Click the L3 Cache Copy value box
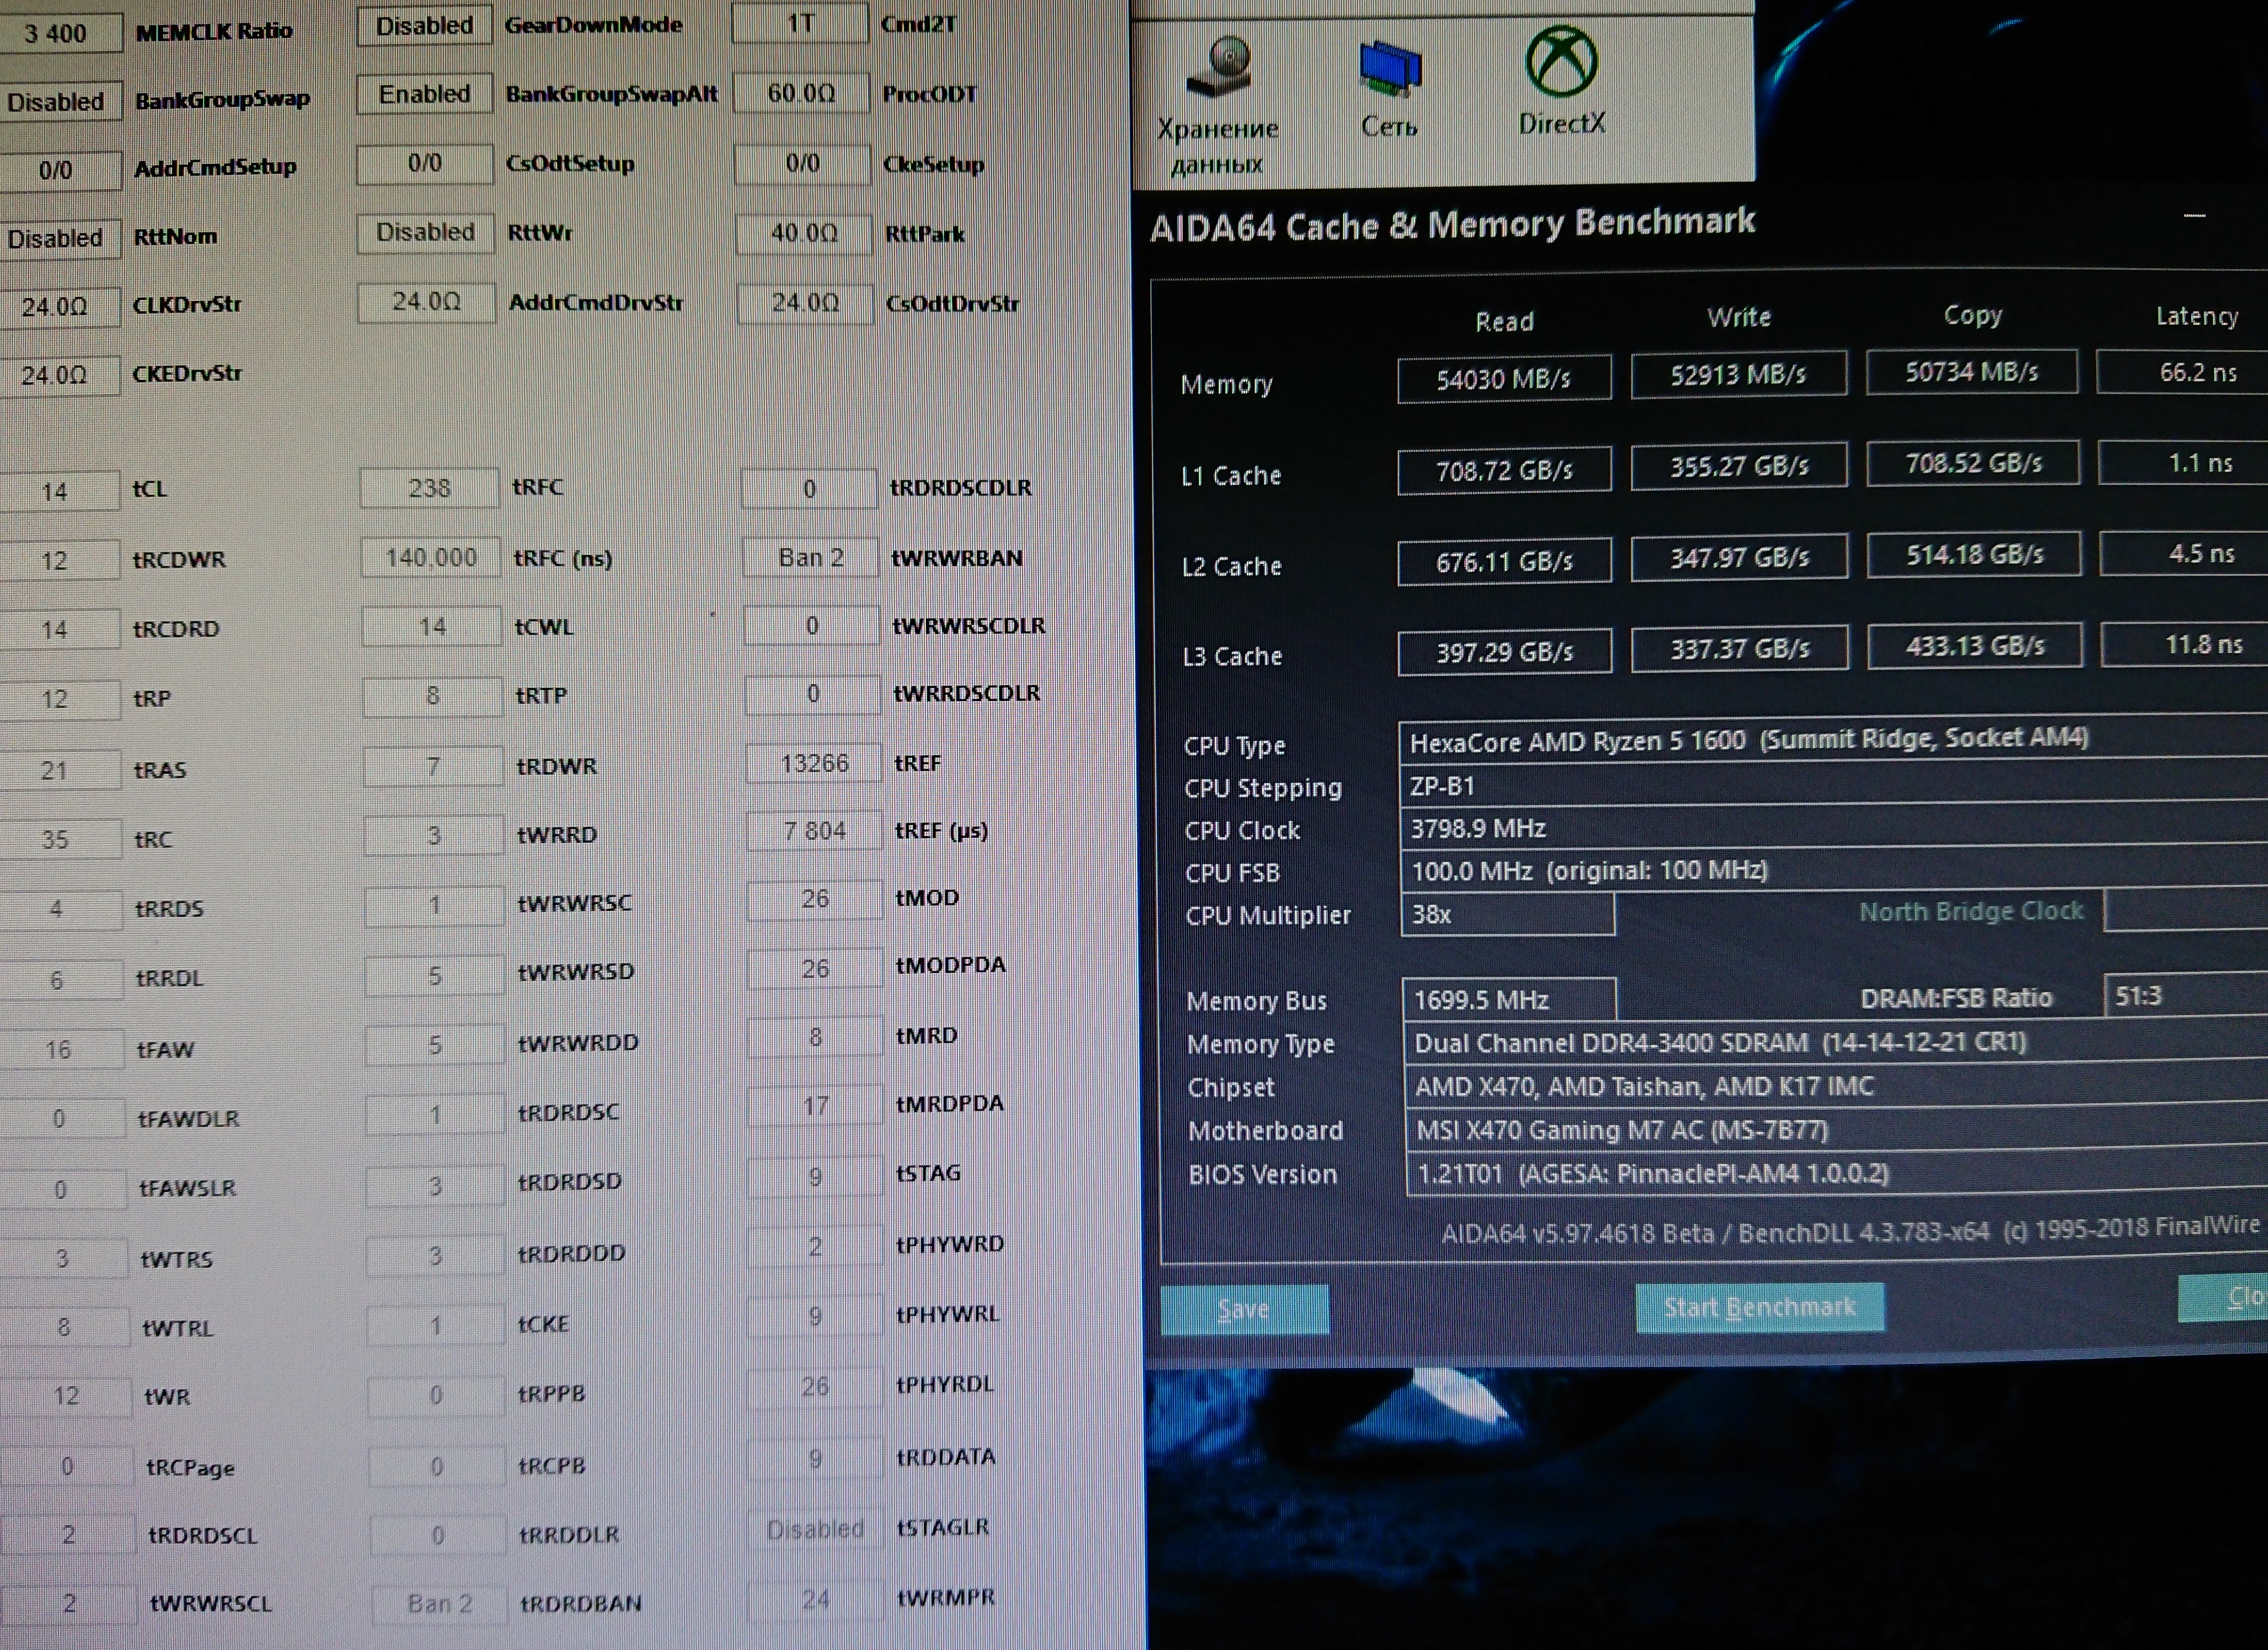Image resolution: width=2268 pixels, height=1650 pixels. (x=1974, y=646)
